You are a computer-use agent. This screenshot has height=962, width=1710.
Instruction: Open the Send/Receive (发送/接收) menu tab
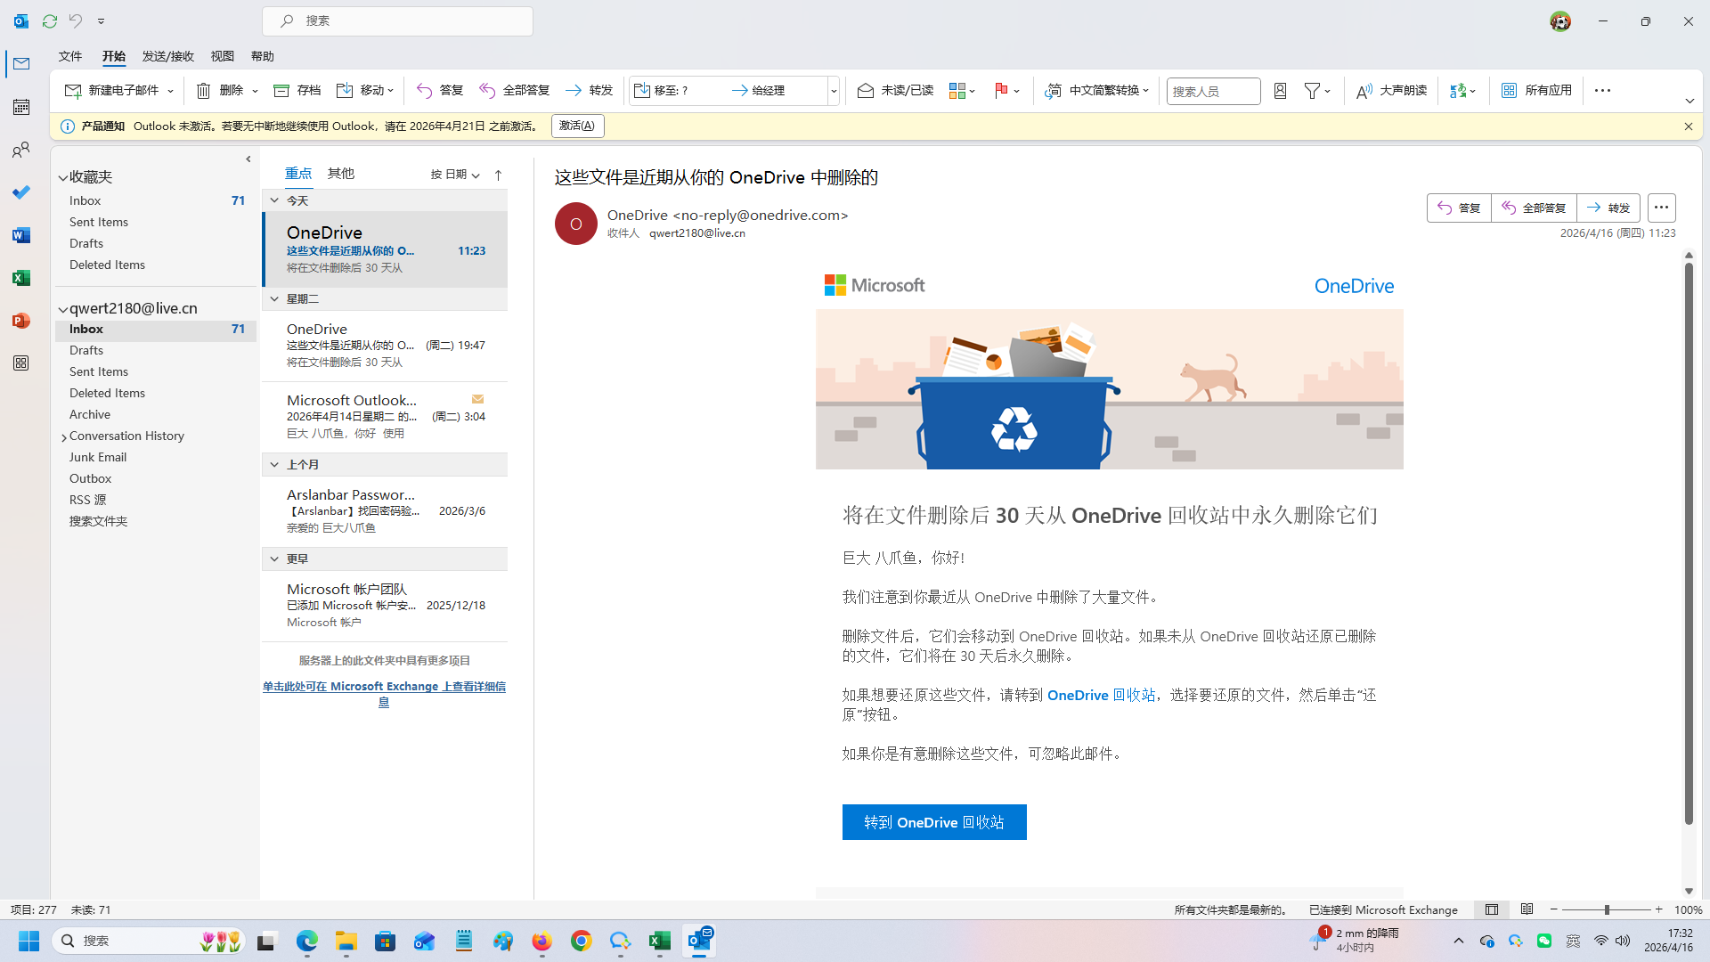tap(167, 56)
